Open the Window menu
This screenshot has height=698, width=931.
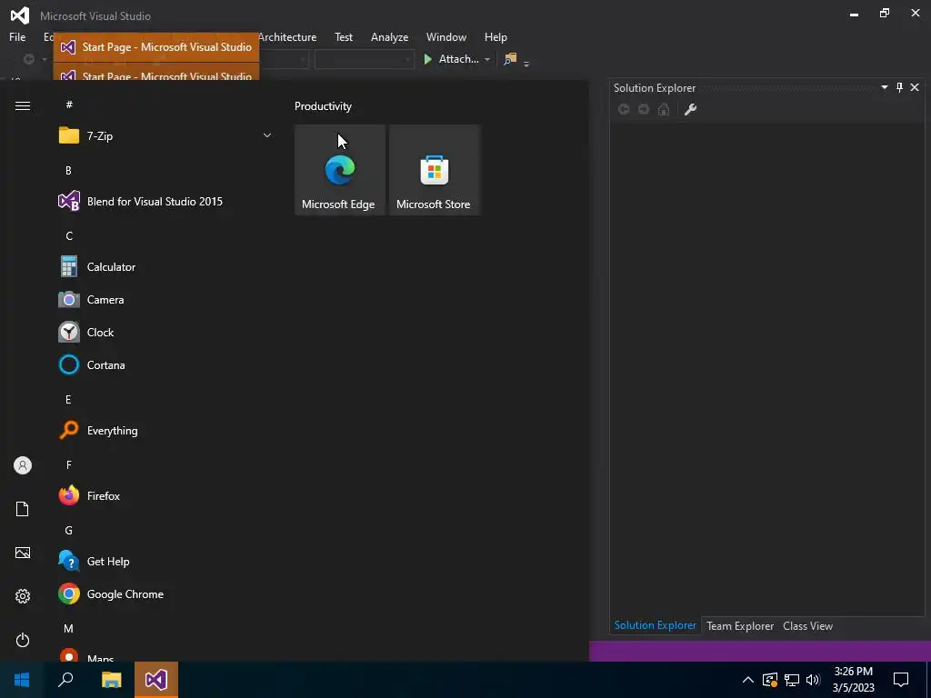click(x=446, y=36)
